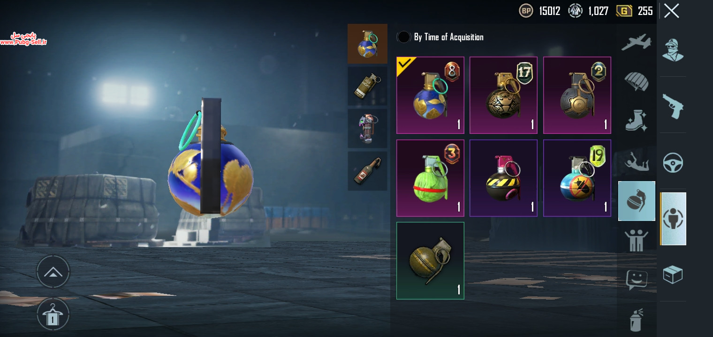Screen dimensions: 713x337
Task: Switch to the Molotov cocktail type
Action: 367,171
